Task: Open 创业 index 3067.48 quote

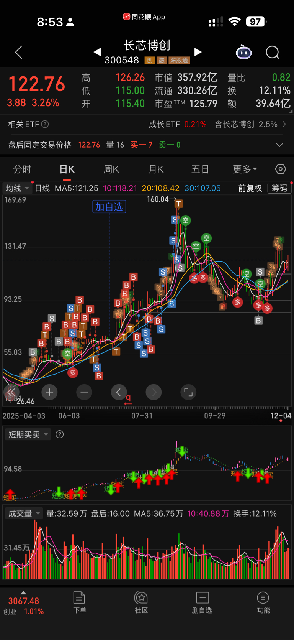Action: tap(24, 606)
